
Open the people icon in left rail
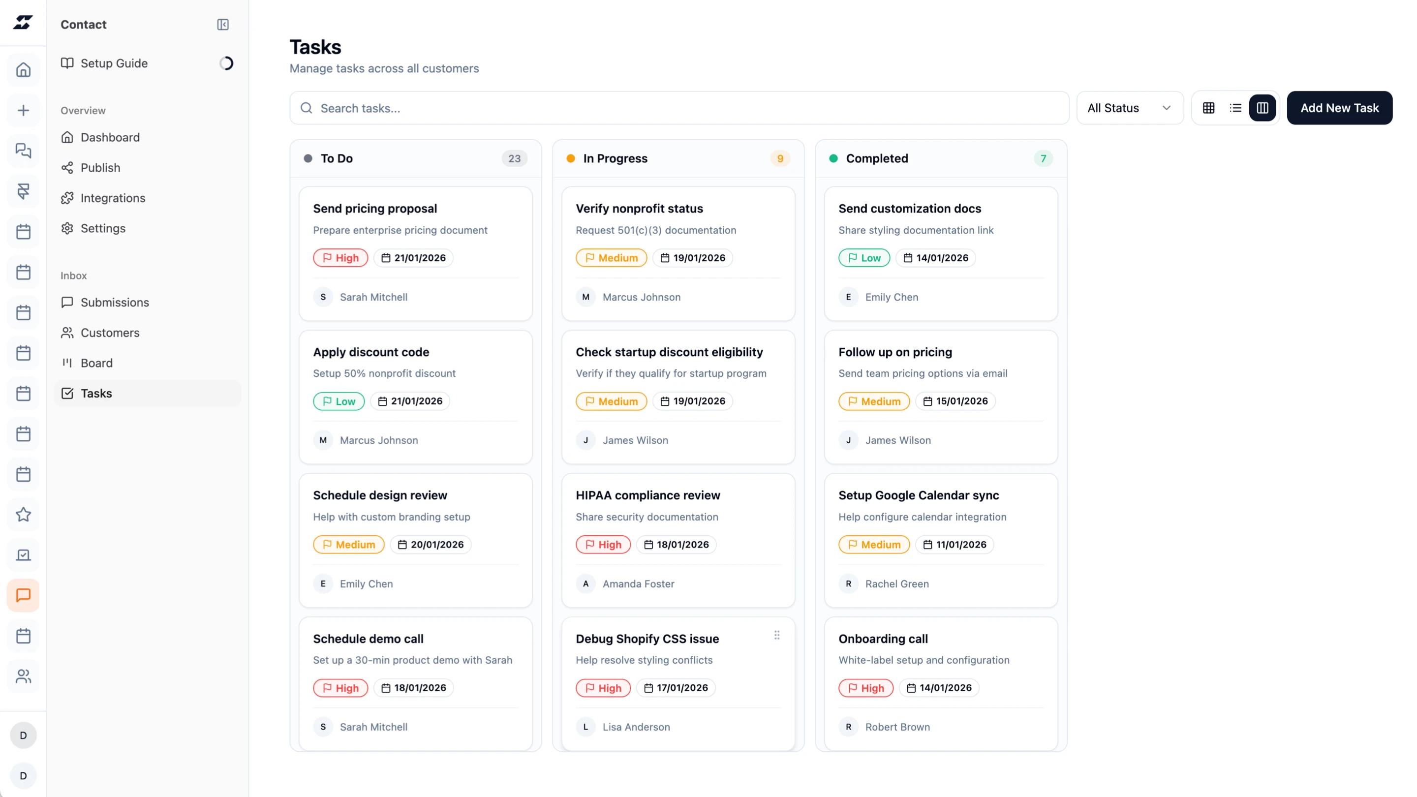23,676
